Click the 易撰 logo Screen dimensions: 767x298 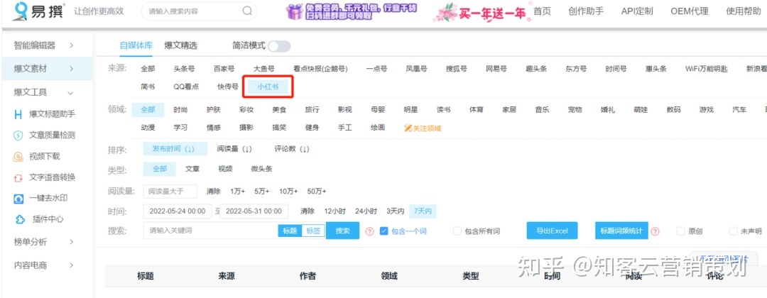pyautogui.click(x=38, y=11)
